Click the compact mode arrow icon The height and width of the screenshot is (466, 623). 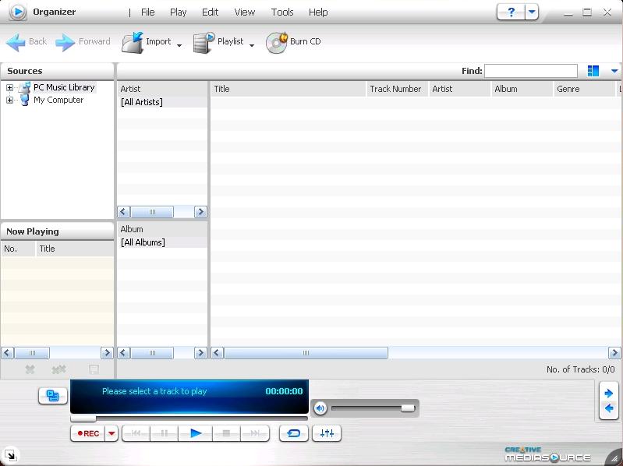click(x=10, y=455)
